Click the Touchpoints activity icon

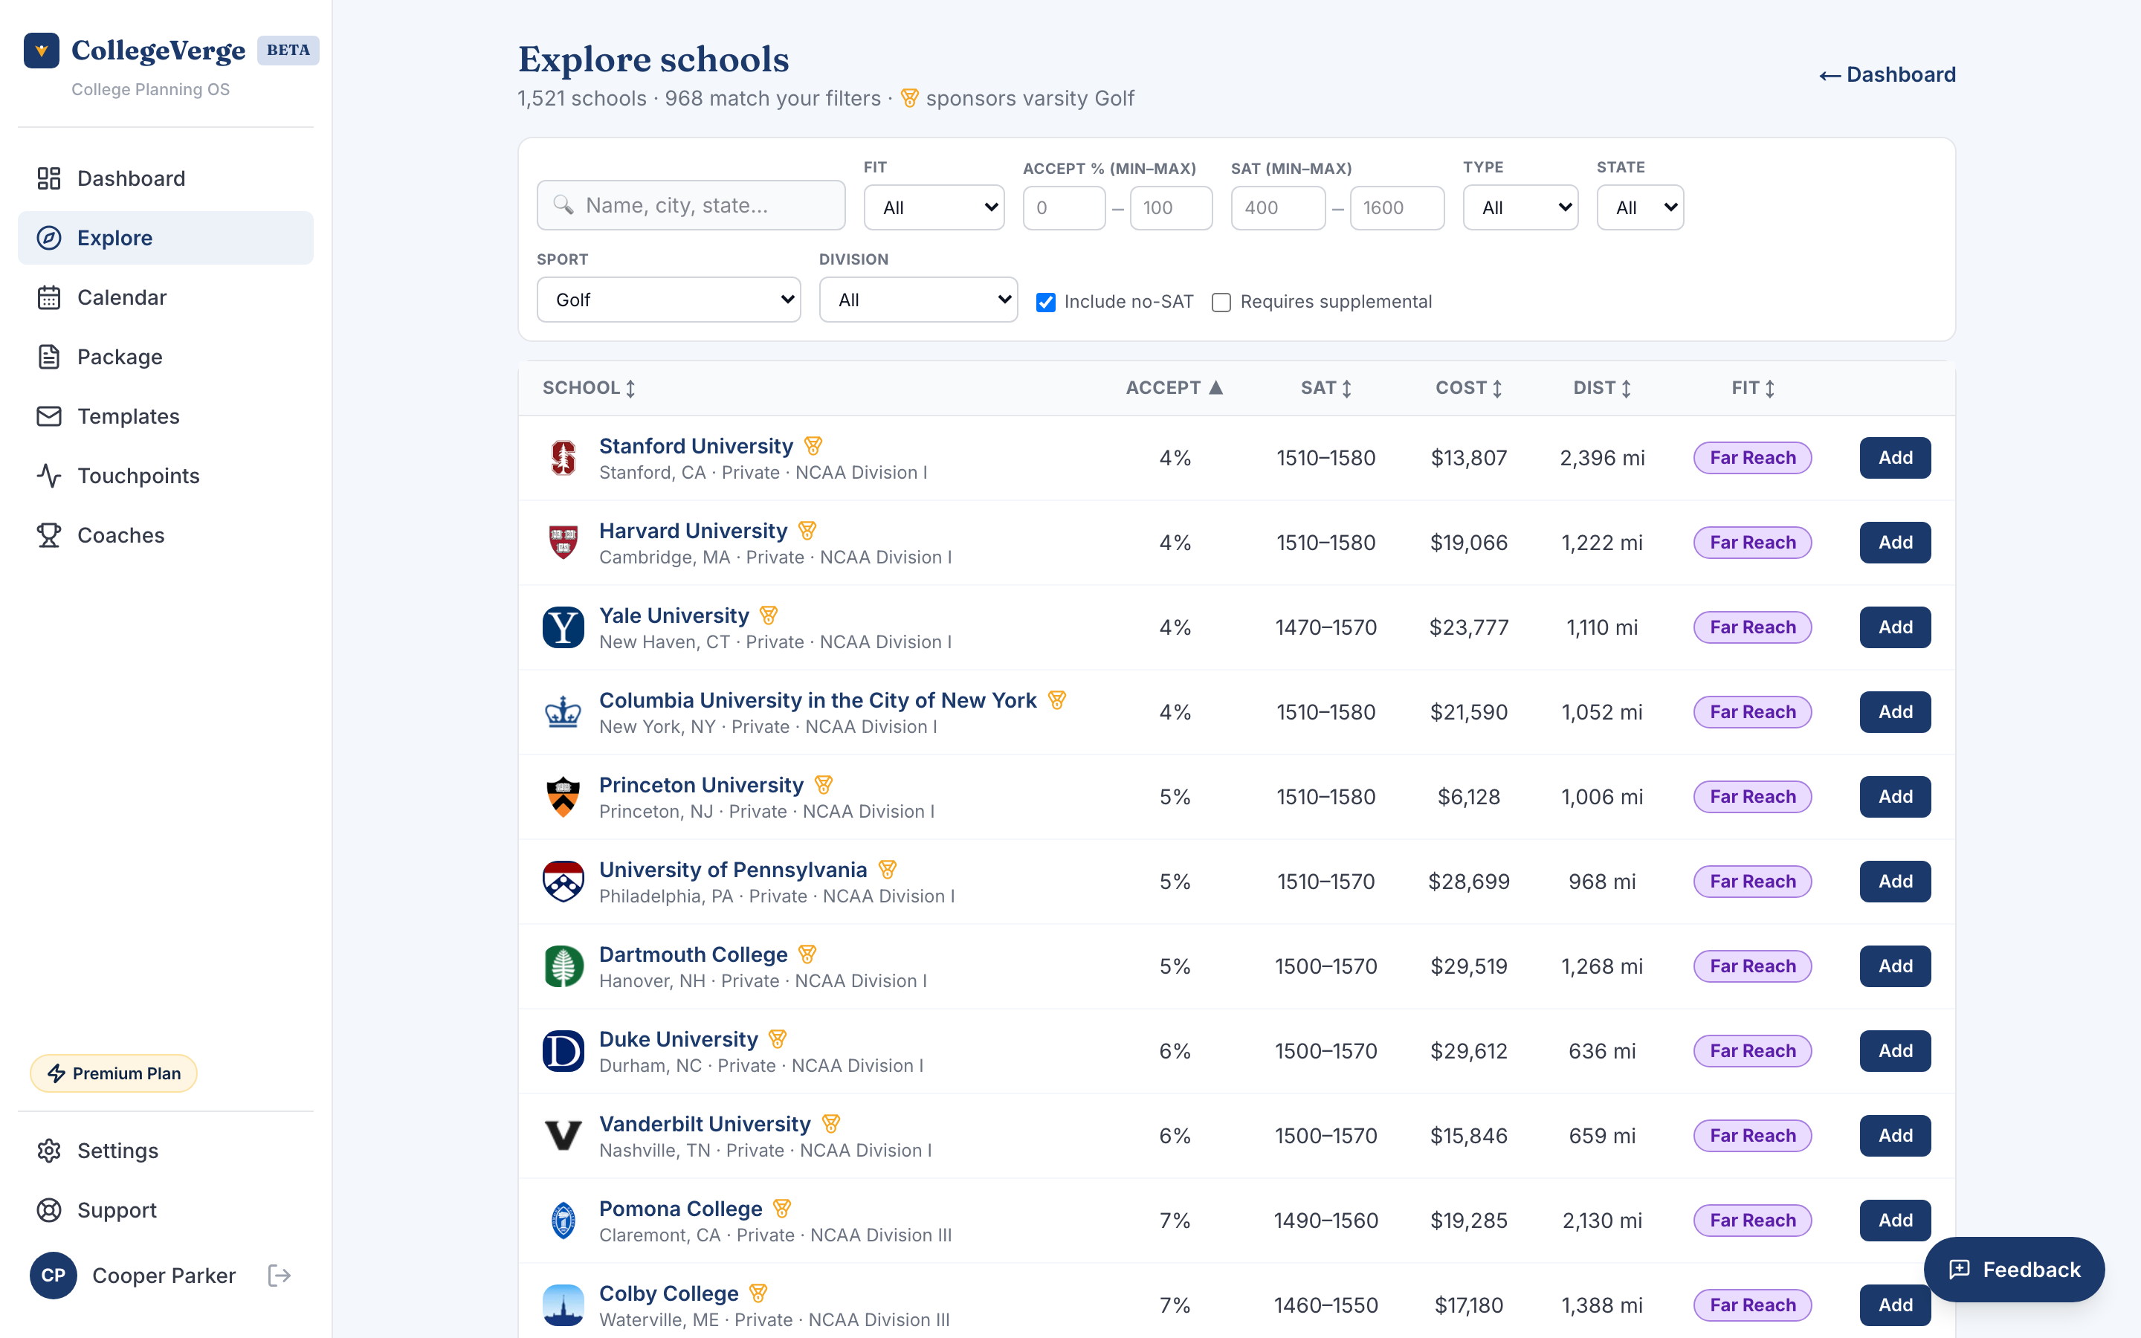point(48,475)
